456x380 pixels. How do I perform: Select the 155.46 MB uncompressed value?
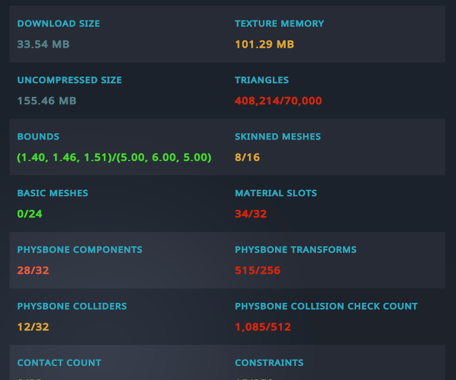coord(47,101)
